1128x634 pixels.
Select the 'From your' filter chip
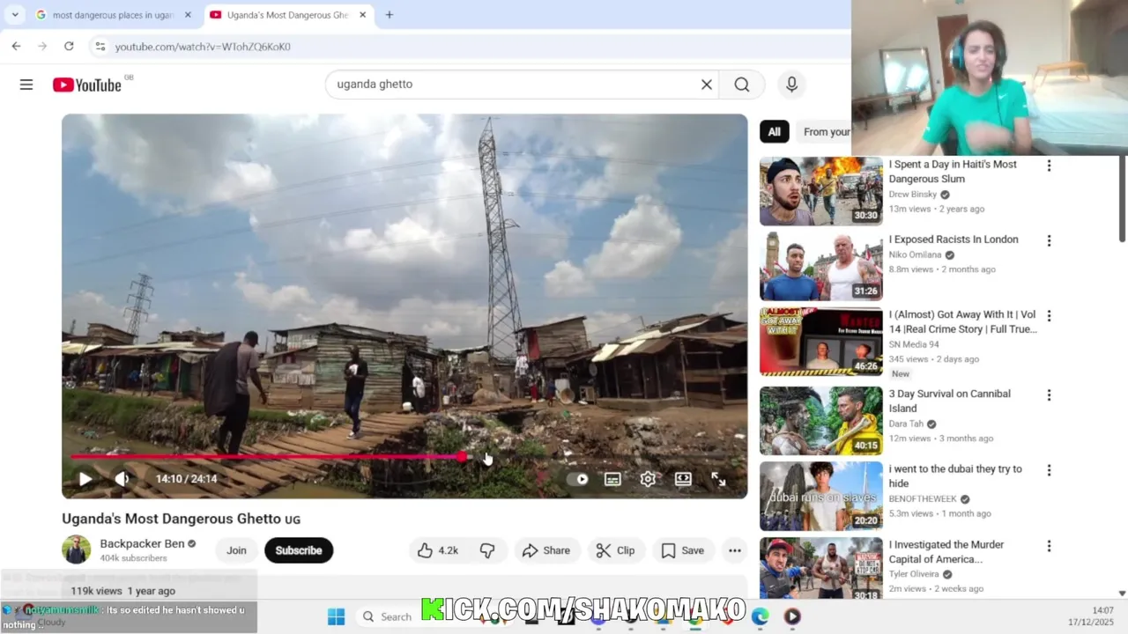click(x=826, y=132)
